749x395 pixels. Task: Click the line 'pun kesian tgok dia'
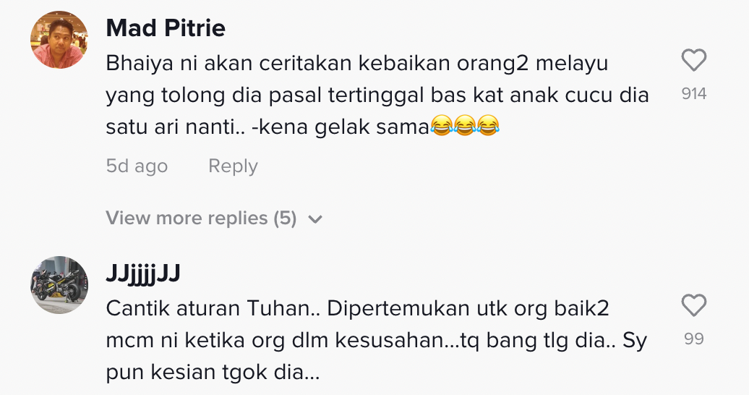213,373
